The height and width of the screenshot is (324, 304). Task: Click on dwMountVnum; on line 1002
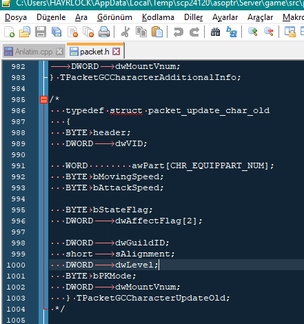click(148, 287)
